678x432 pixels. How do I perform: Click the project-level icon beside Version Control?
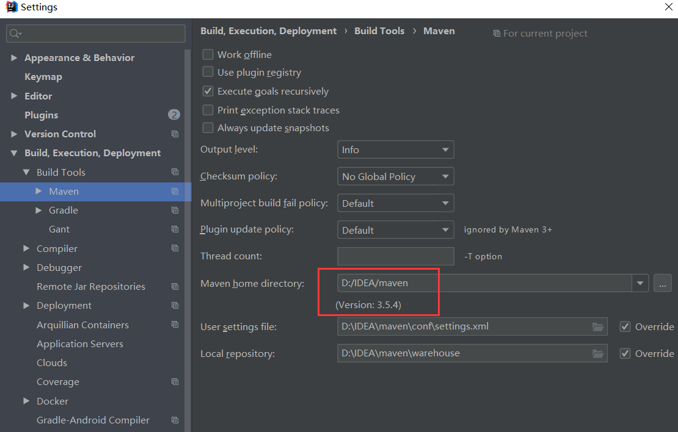coord(175,134)
